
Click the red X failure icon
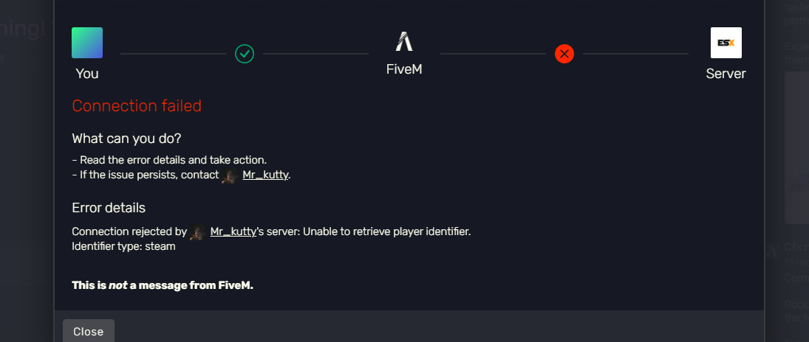(564, 54)
